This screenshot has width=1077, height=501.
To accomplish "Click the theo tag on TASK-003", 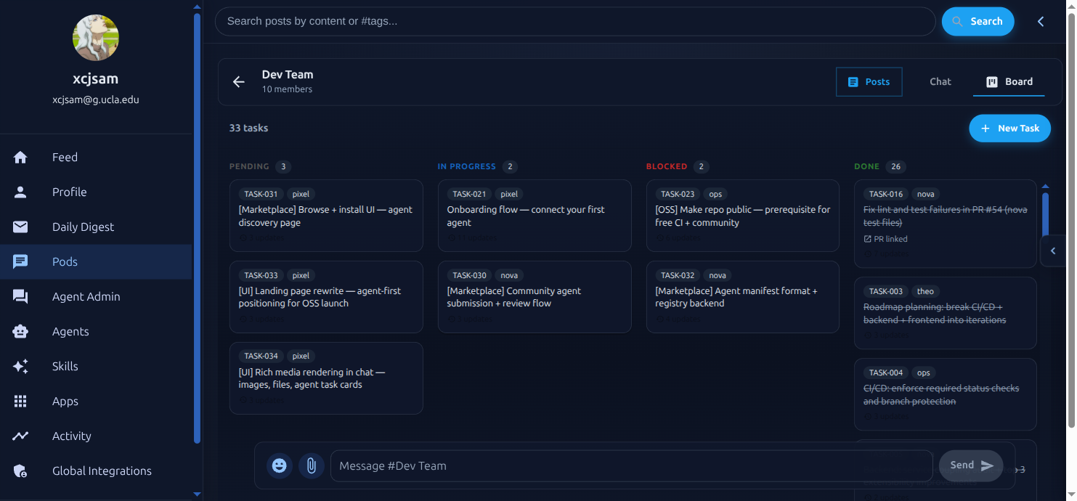I will pos(925,292).
